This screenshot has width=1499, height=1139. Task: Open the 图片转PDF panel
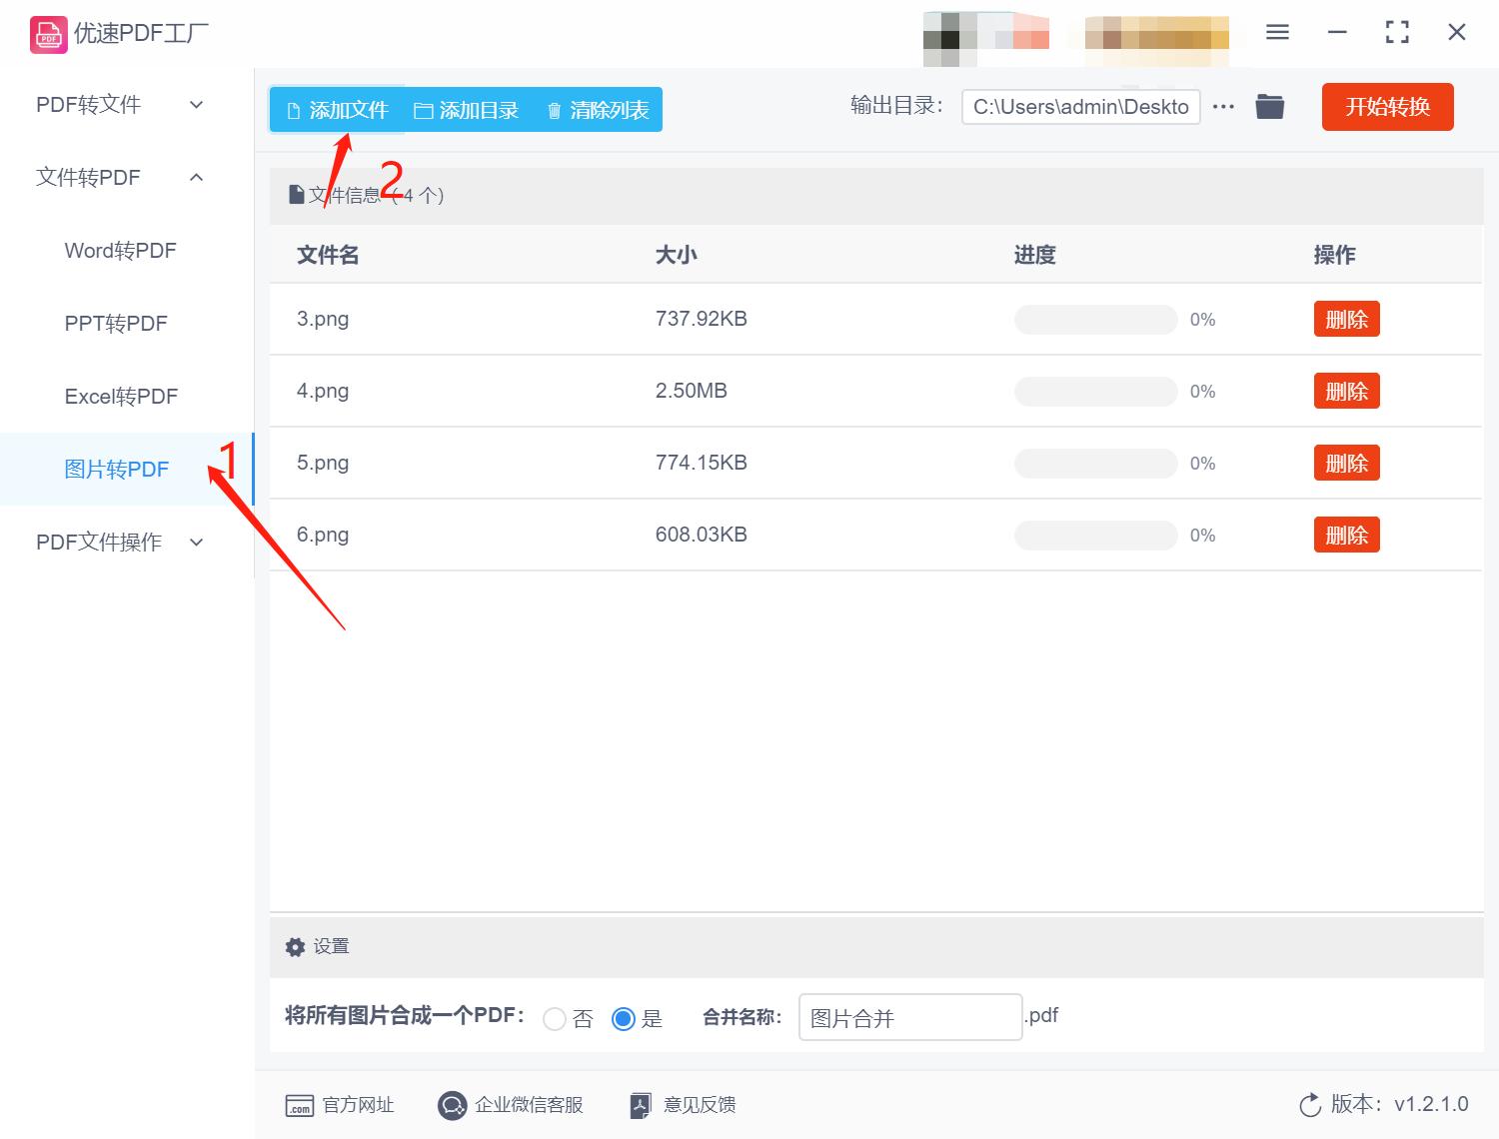coord(117,469)
